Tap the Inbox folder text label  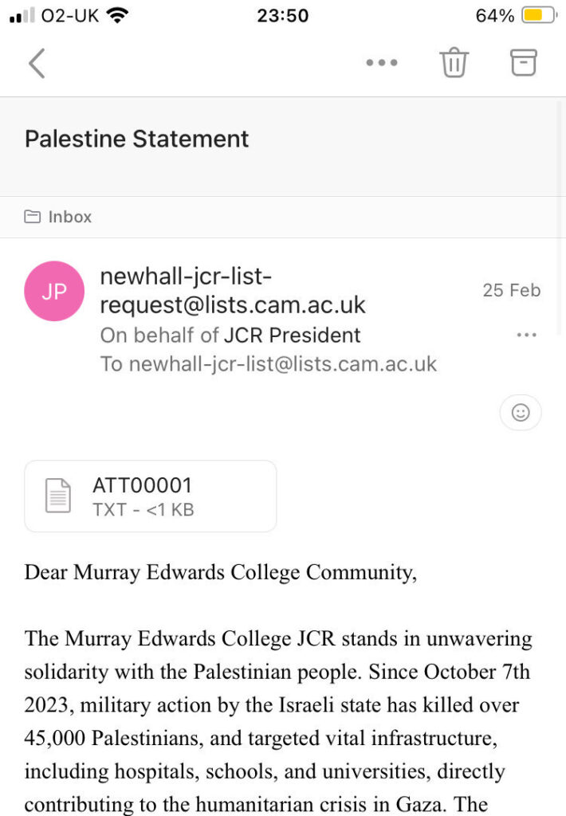pyautogui.click(x=70, y=217)
